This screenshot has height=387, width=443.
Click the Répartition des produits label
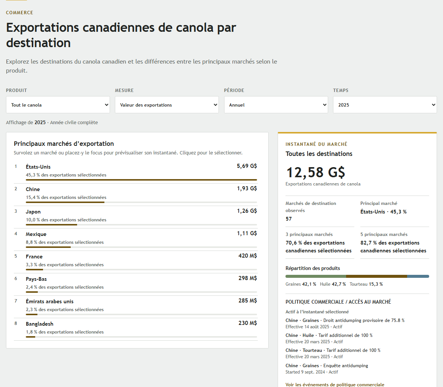pos(312,268)
